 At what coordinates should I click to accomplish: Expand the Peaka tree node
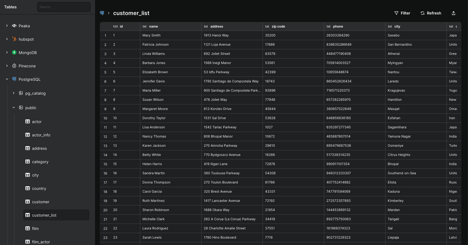[x=7, y=26]
